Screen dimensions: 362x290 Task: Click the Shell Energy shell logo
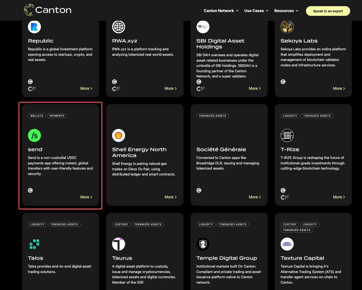119,136
